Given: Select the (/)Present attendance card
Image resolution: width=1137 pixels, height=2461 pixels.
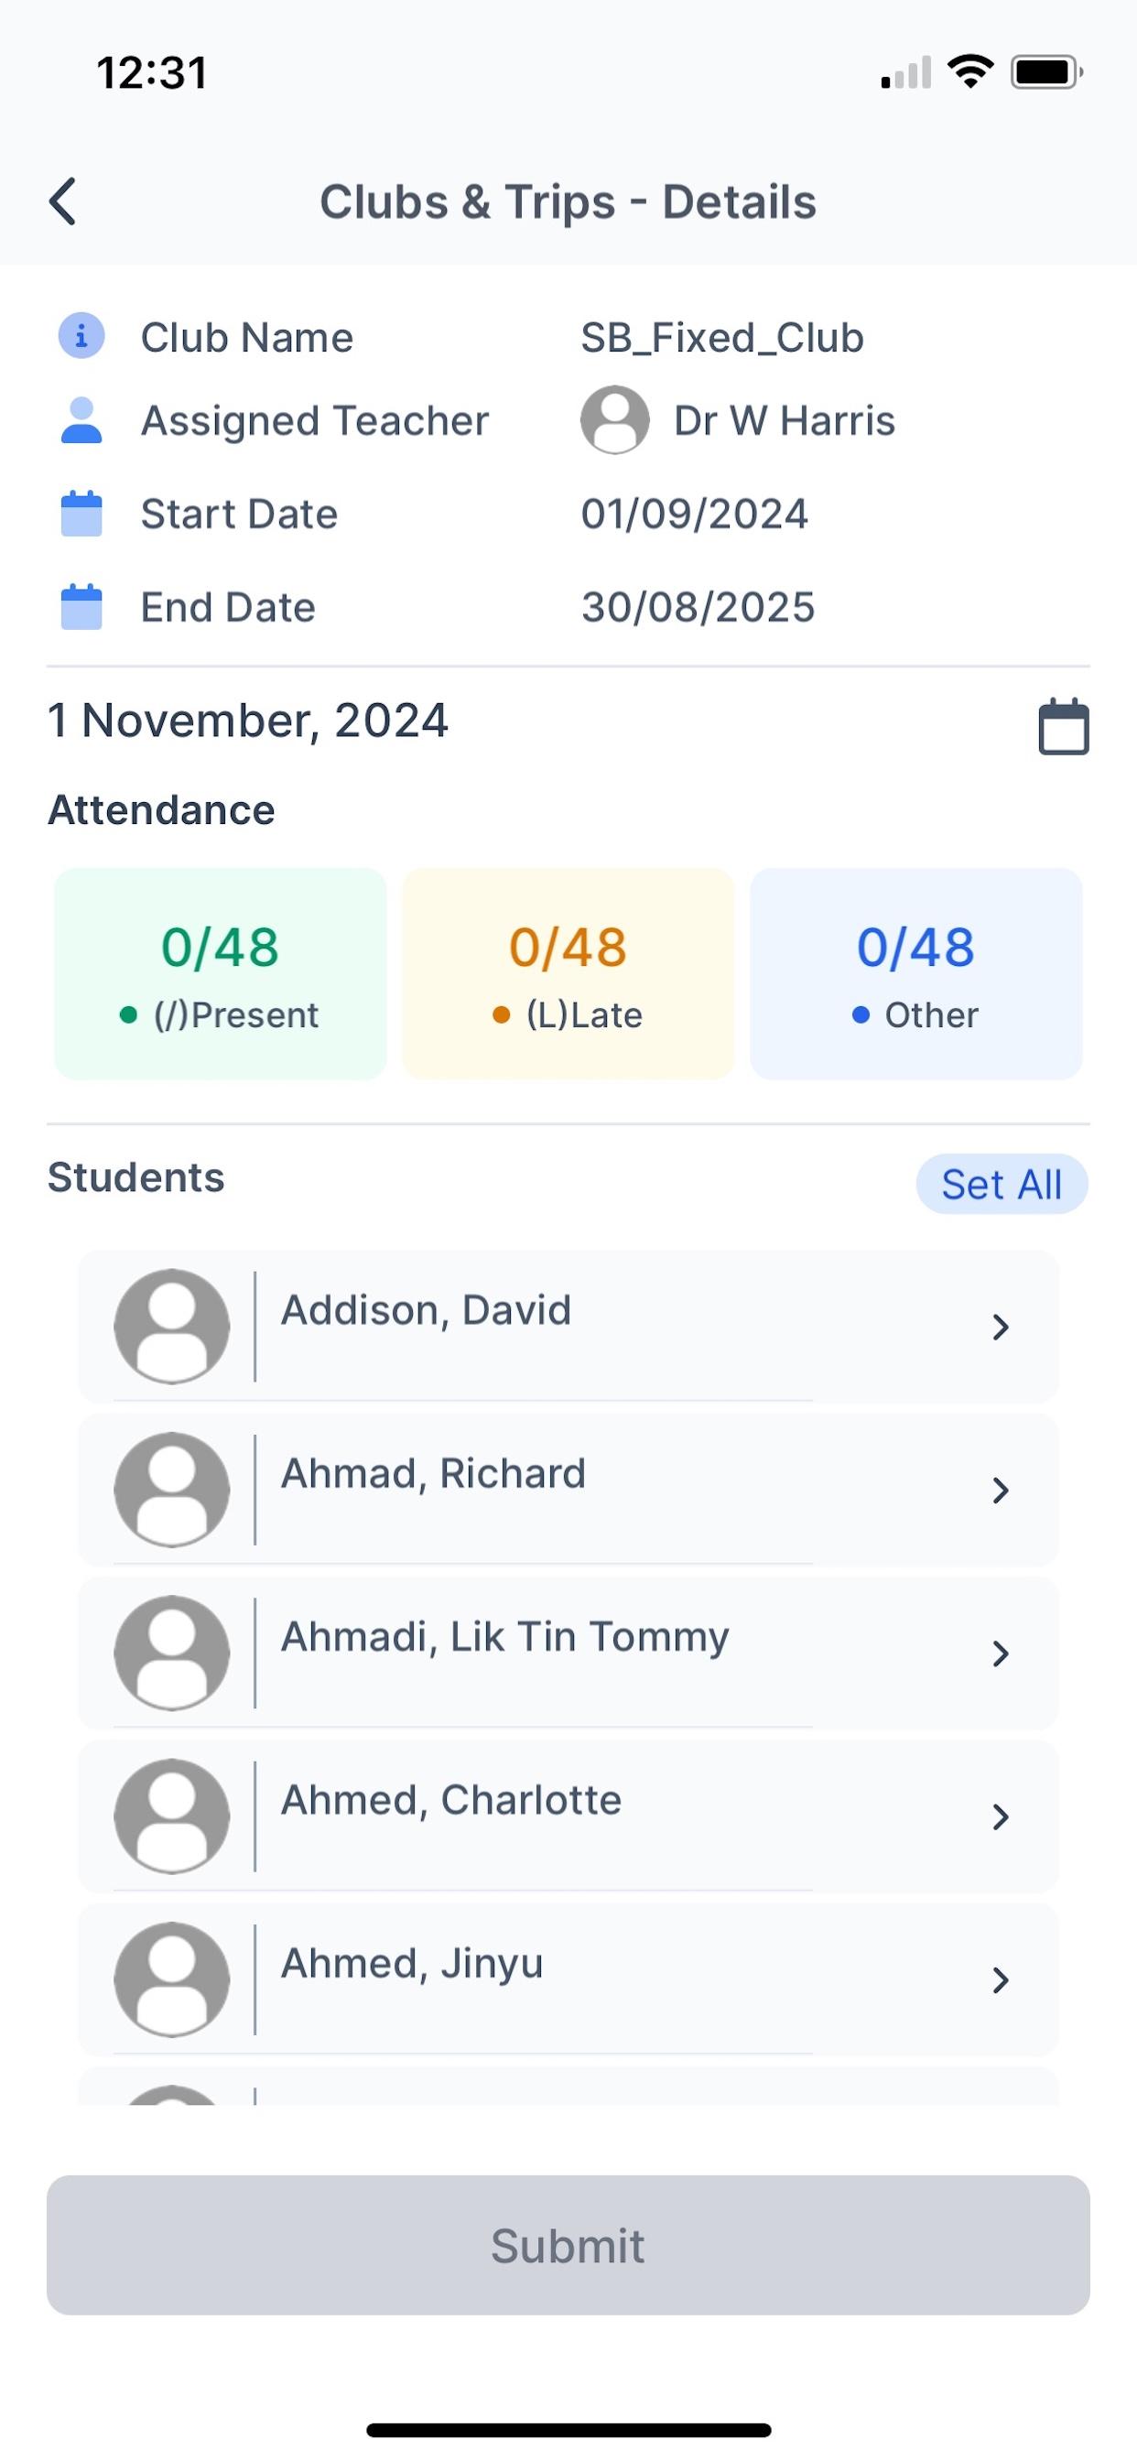Looking at the screenshot, I should pos(221,973).
